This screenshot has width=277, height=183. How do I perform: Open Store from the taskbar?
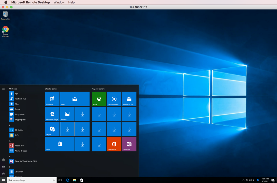[x=81, y=180]
